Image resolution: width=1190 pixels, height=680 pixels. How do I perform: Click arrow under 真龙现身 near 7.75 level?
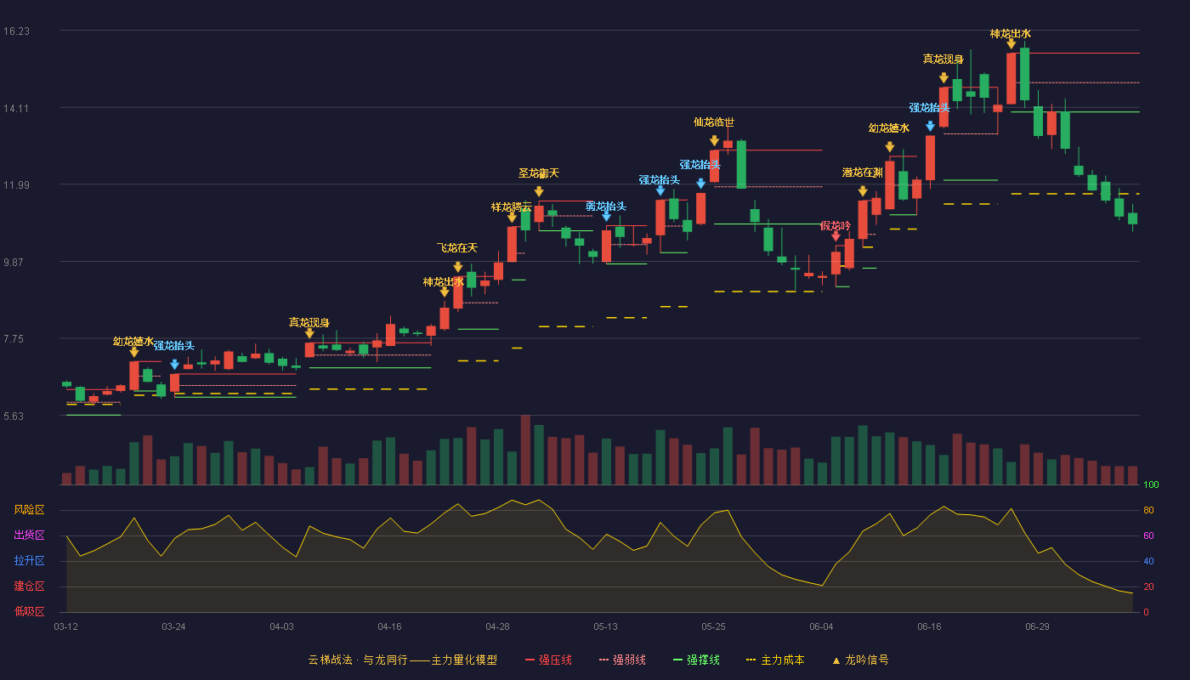(x=309, y=333)
